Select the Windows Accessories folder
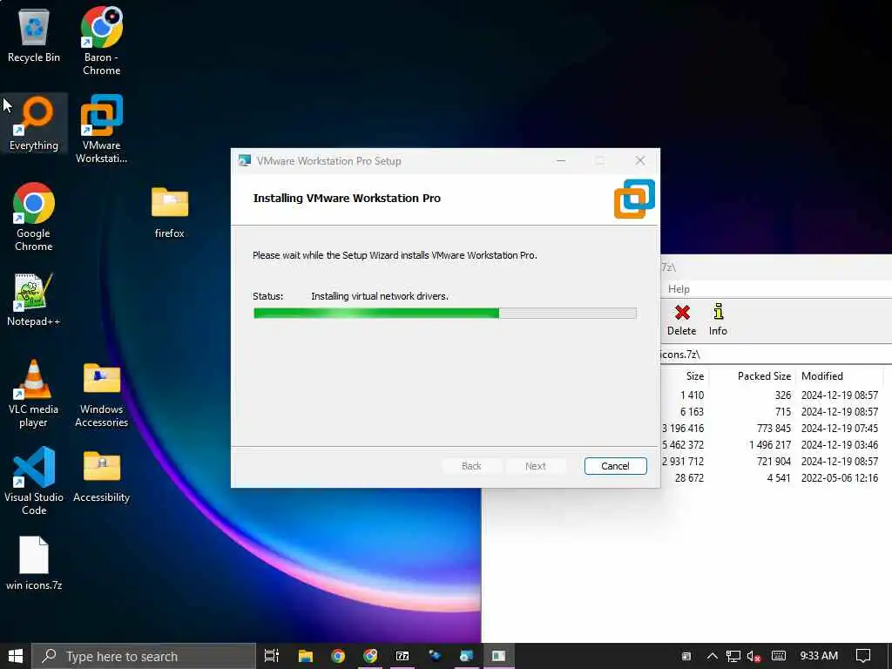This screenshot has width=892, height=669. coord(101,395)
